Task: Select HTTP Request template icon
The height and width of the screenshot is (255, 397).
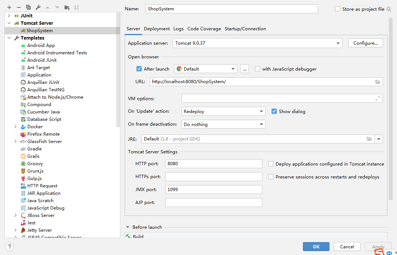Action: point(23,186)
